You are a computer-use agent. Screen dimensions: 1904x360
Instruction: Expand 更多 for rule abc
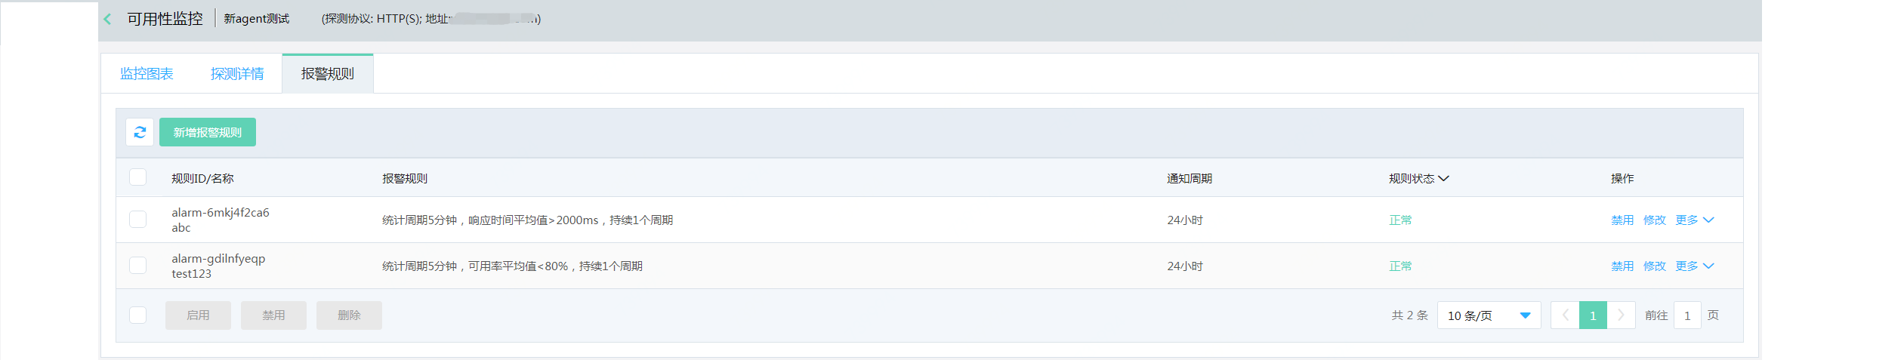1694,220
